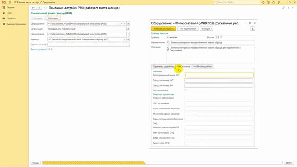Switch to Параметры устройства tab
This screenshot has width=297, height=167.
163,67
